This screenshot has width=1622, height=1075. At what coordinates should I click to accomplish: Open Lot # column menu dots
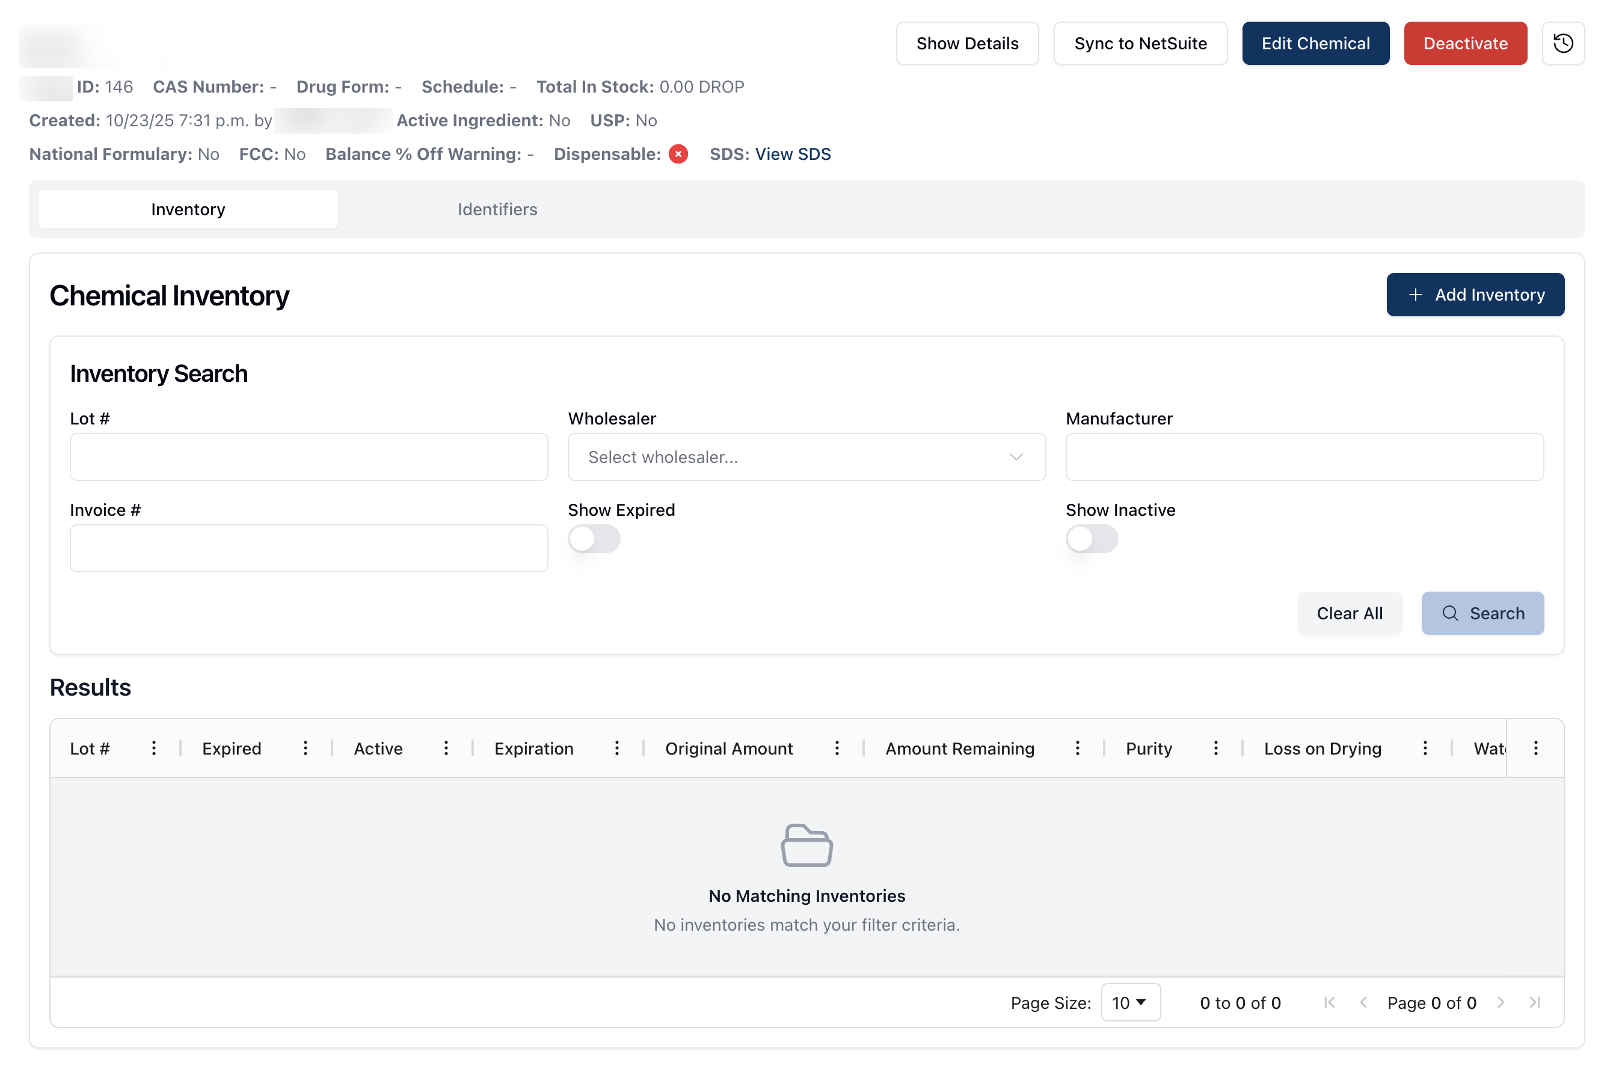coord(153,748)
